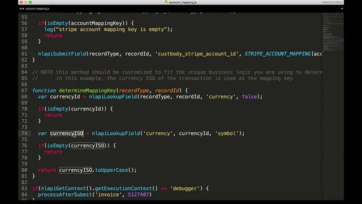Click currencyISO variable on line 74

pyautogui.click(x=67, y=134)
